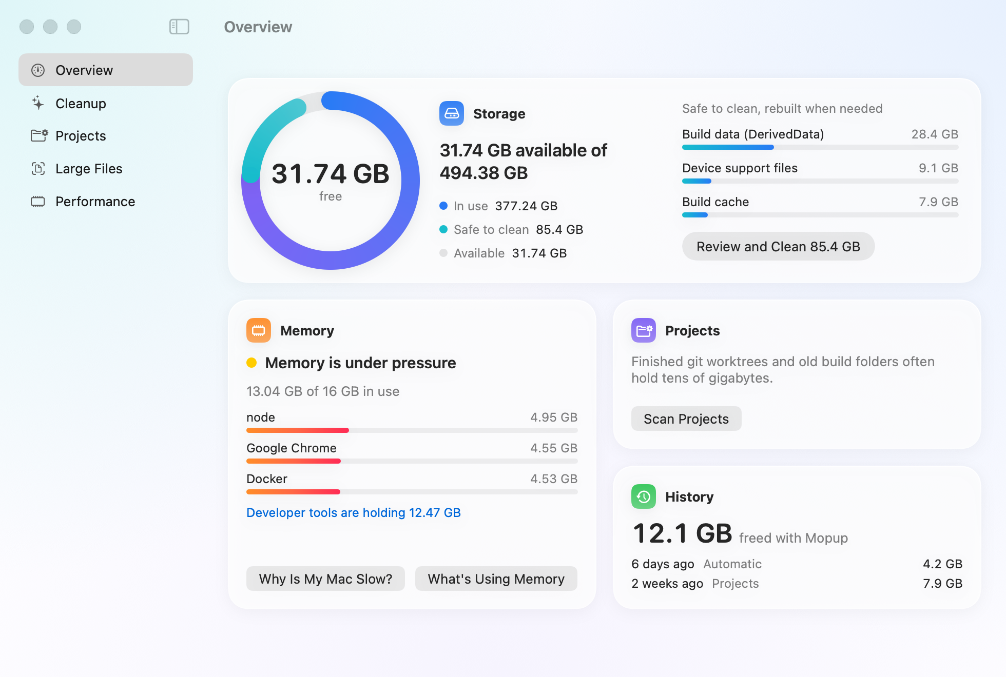Viewport: 1006px width, 677px height.
Task: Select the Build data (DerivedData) label
Action: [x=753, y=134]
